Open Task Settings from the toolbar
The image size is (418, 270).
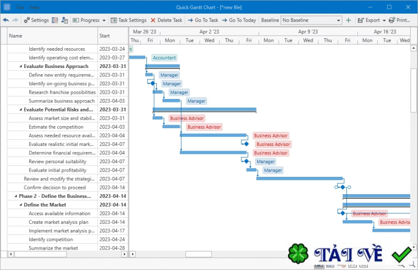129,20
